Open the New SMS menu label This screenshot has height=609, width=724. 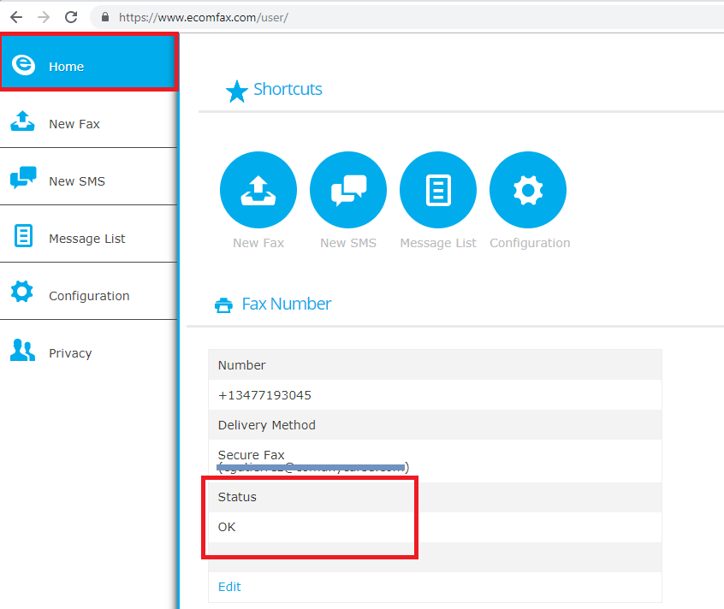point(77,181)
